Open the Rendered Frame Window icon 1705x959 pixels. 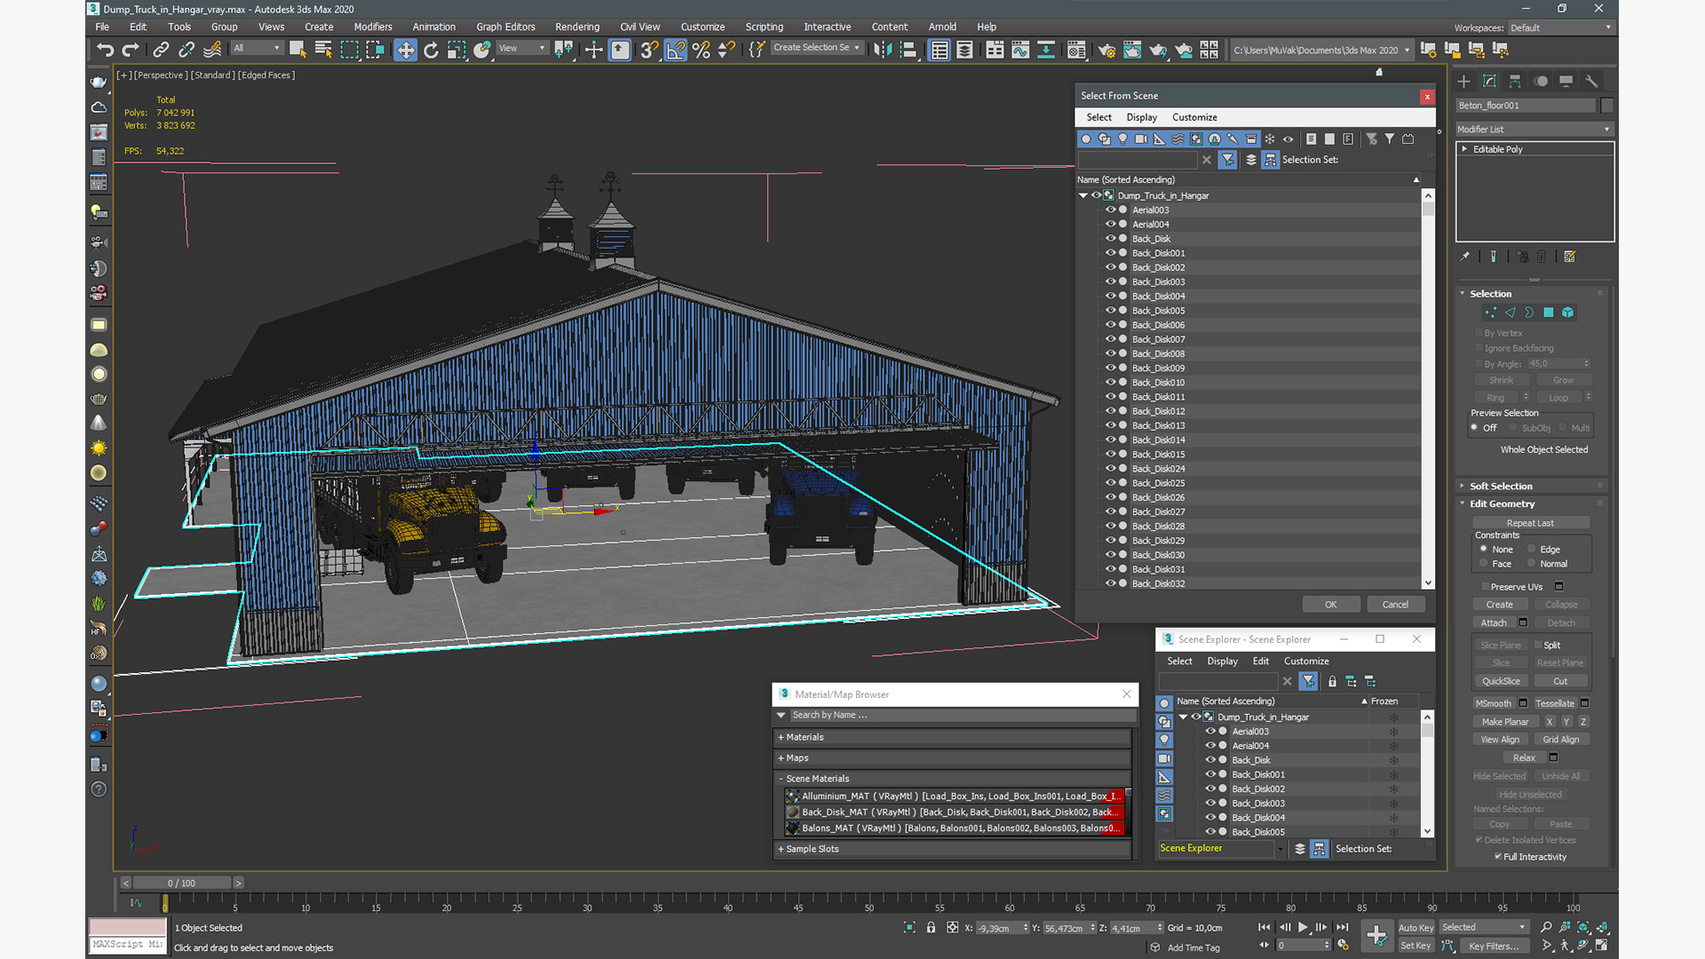click(1132, 50)
